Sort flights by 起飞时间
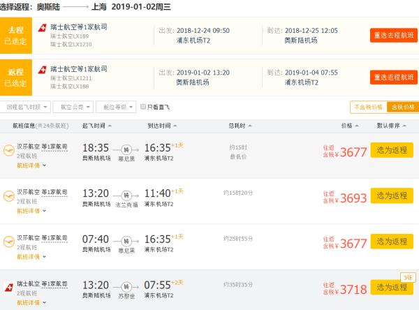The image size is (419, 310). pyautogui.click(x=97, y=126)
